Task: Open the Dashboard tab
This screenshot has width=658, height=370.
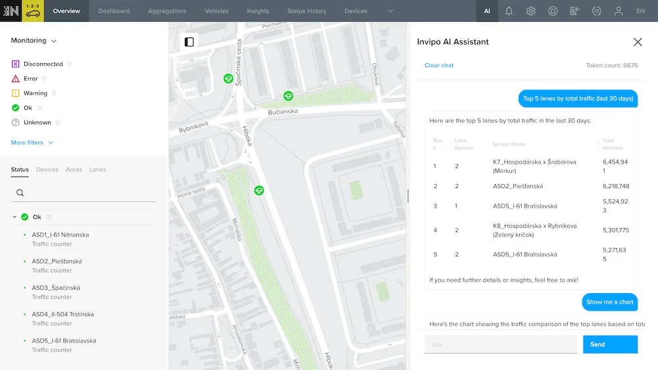Action: click(114, 11)
